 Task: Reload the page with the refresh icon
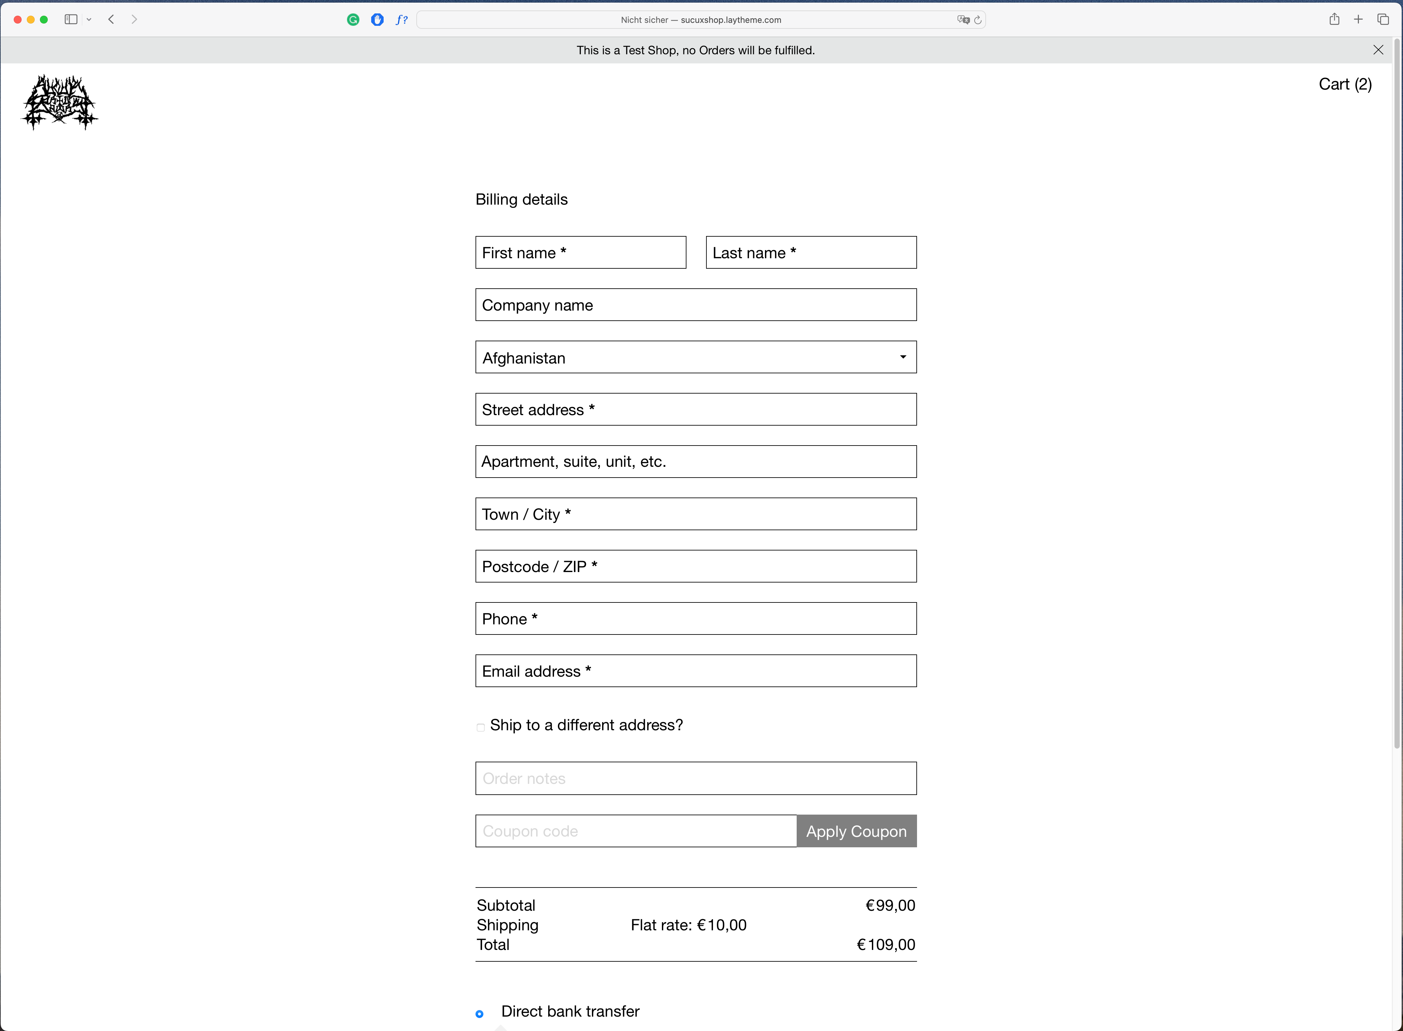(x=978, y=20)
